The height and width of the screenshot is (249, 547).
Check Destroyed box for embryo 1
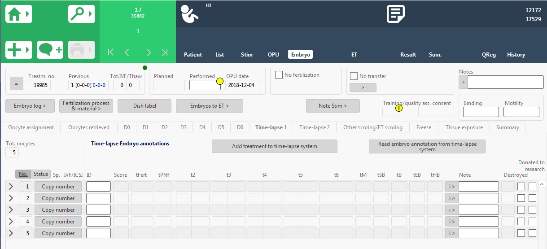click(521, 187)
